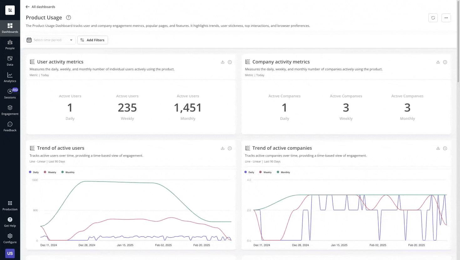Viewport: 460px width, 260px height.
Task: Refresh the Product Usage dashboard
Action: click(x=433, y=18)
